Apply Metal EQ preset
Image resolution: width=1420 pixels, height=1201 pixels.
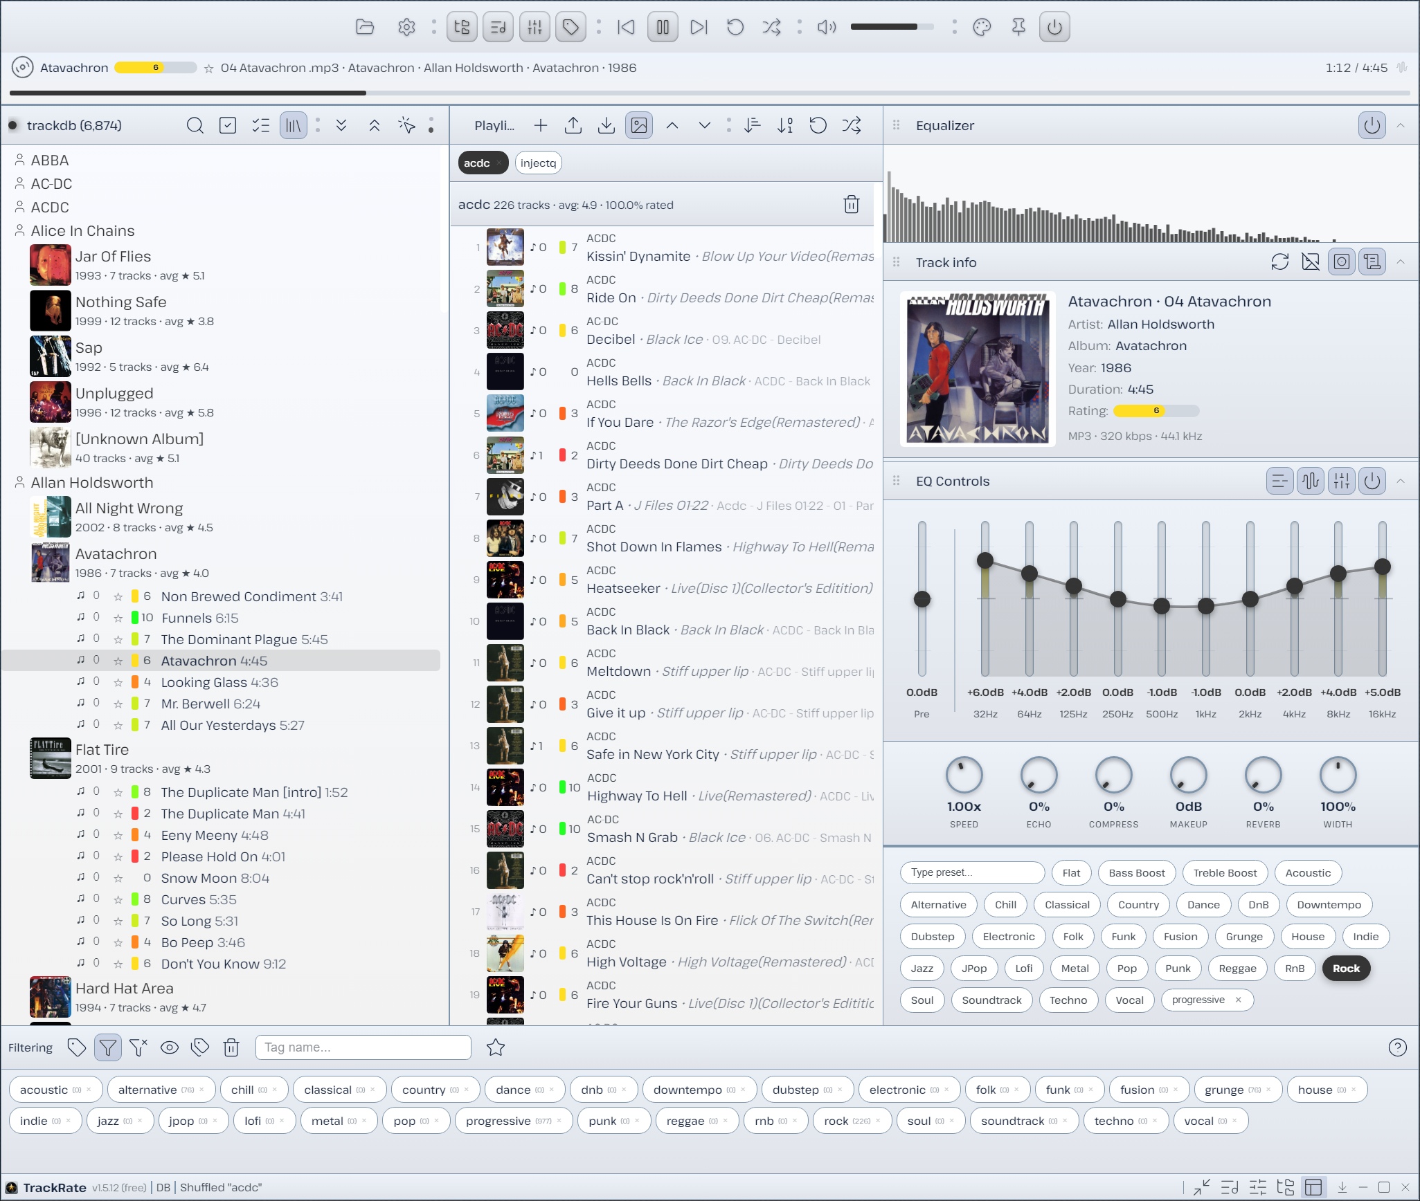pyautogui.click(x=1075, y=969)
